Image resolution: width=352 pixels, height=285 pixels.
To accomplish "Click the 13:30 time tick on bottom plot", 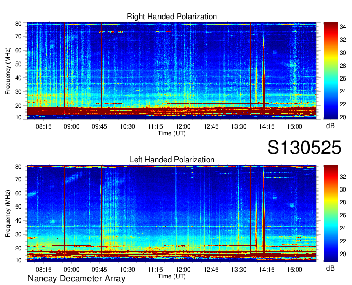I will [x=239, y=270].
